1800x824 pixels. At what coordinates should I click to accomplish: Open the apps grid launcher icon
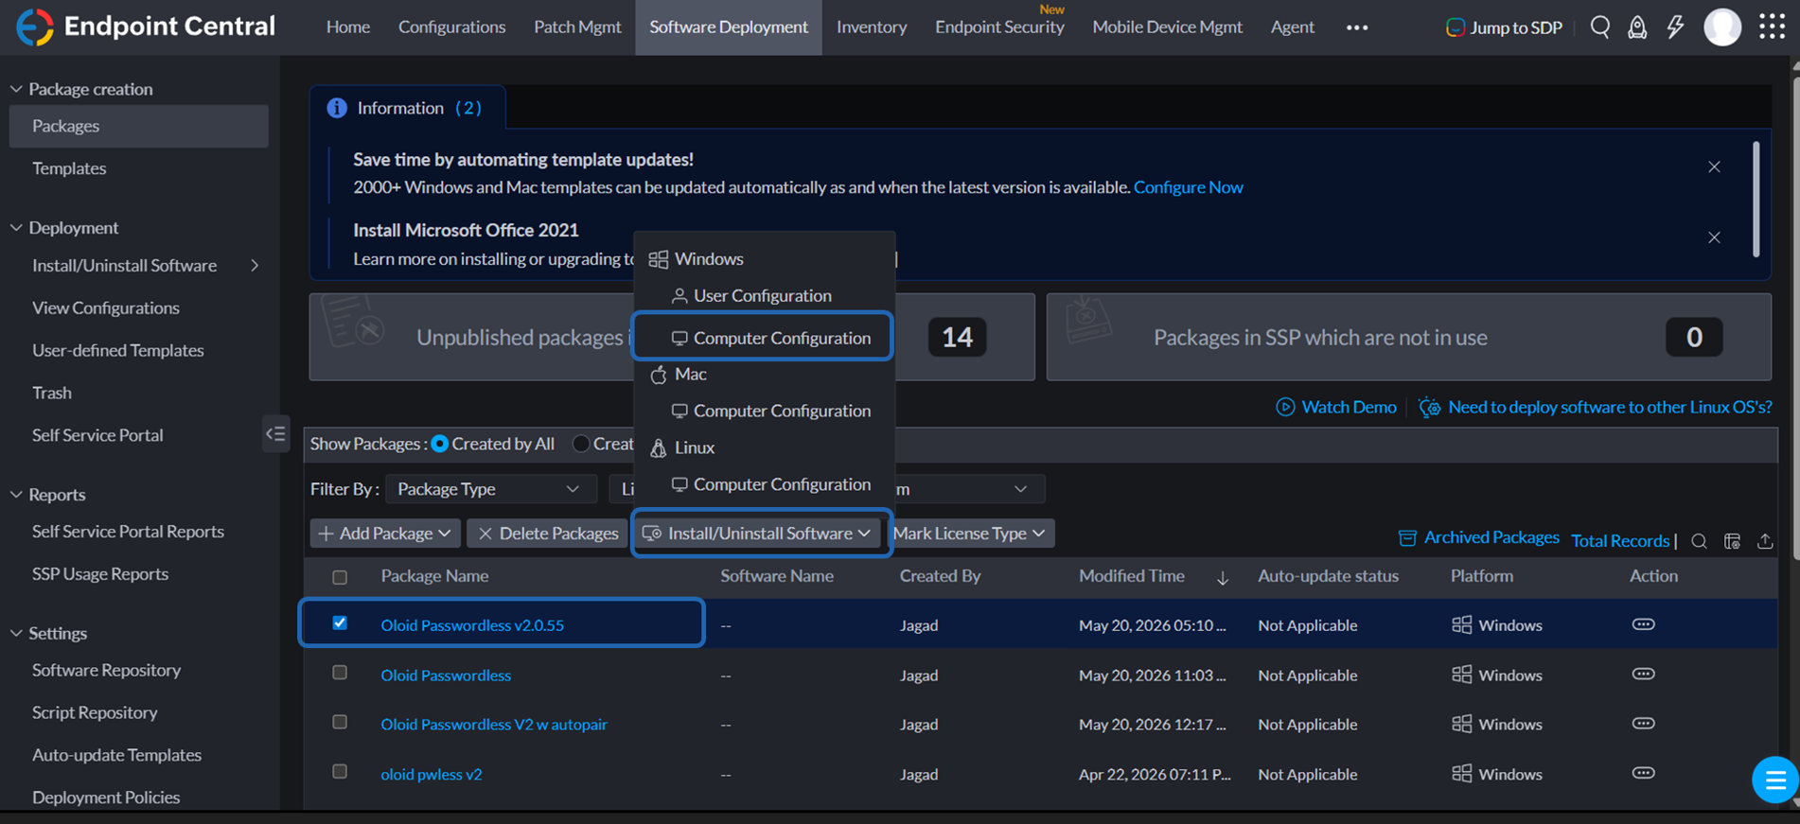coord(1772,26)
